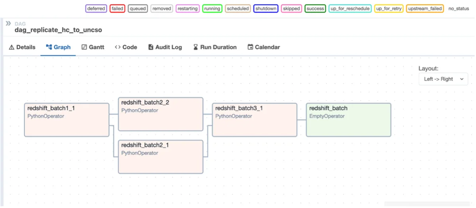476x208 pixels.
Task: Select the redshift_batch1_1 task node
Action: (x=67, y=120)
